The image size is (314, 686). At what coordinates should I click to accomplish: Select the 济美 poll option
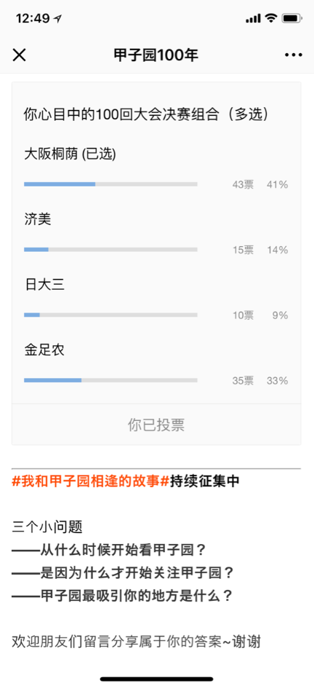click(x=156, y=235)
